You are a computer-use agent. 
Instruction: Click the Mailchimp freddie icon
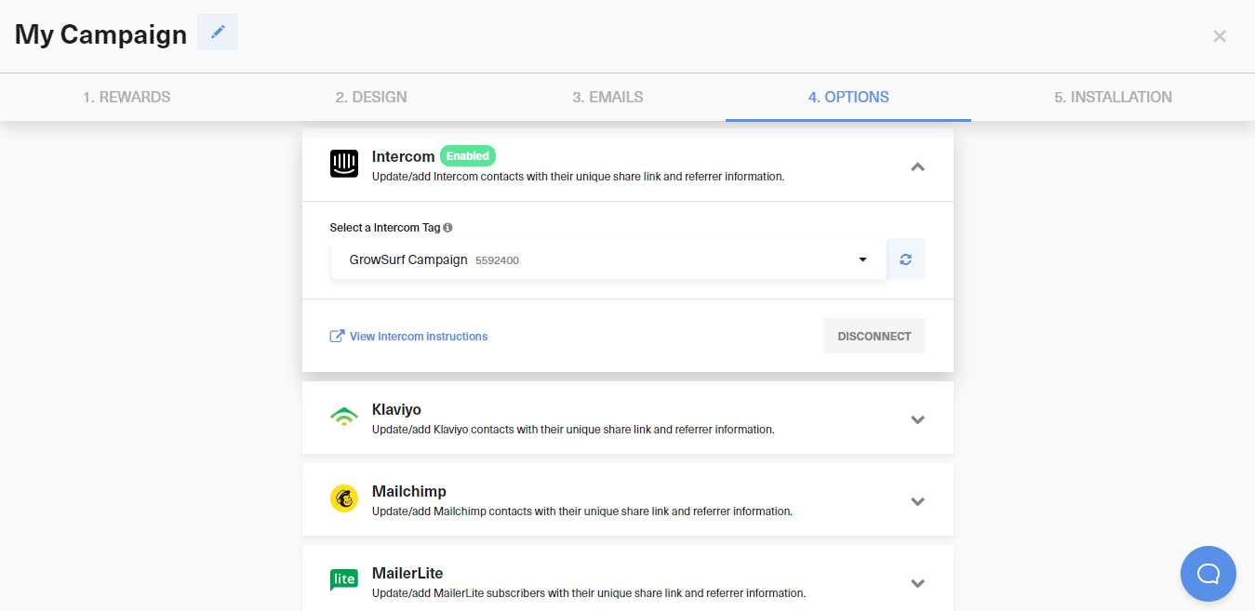tap(344, 498)
